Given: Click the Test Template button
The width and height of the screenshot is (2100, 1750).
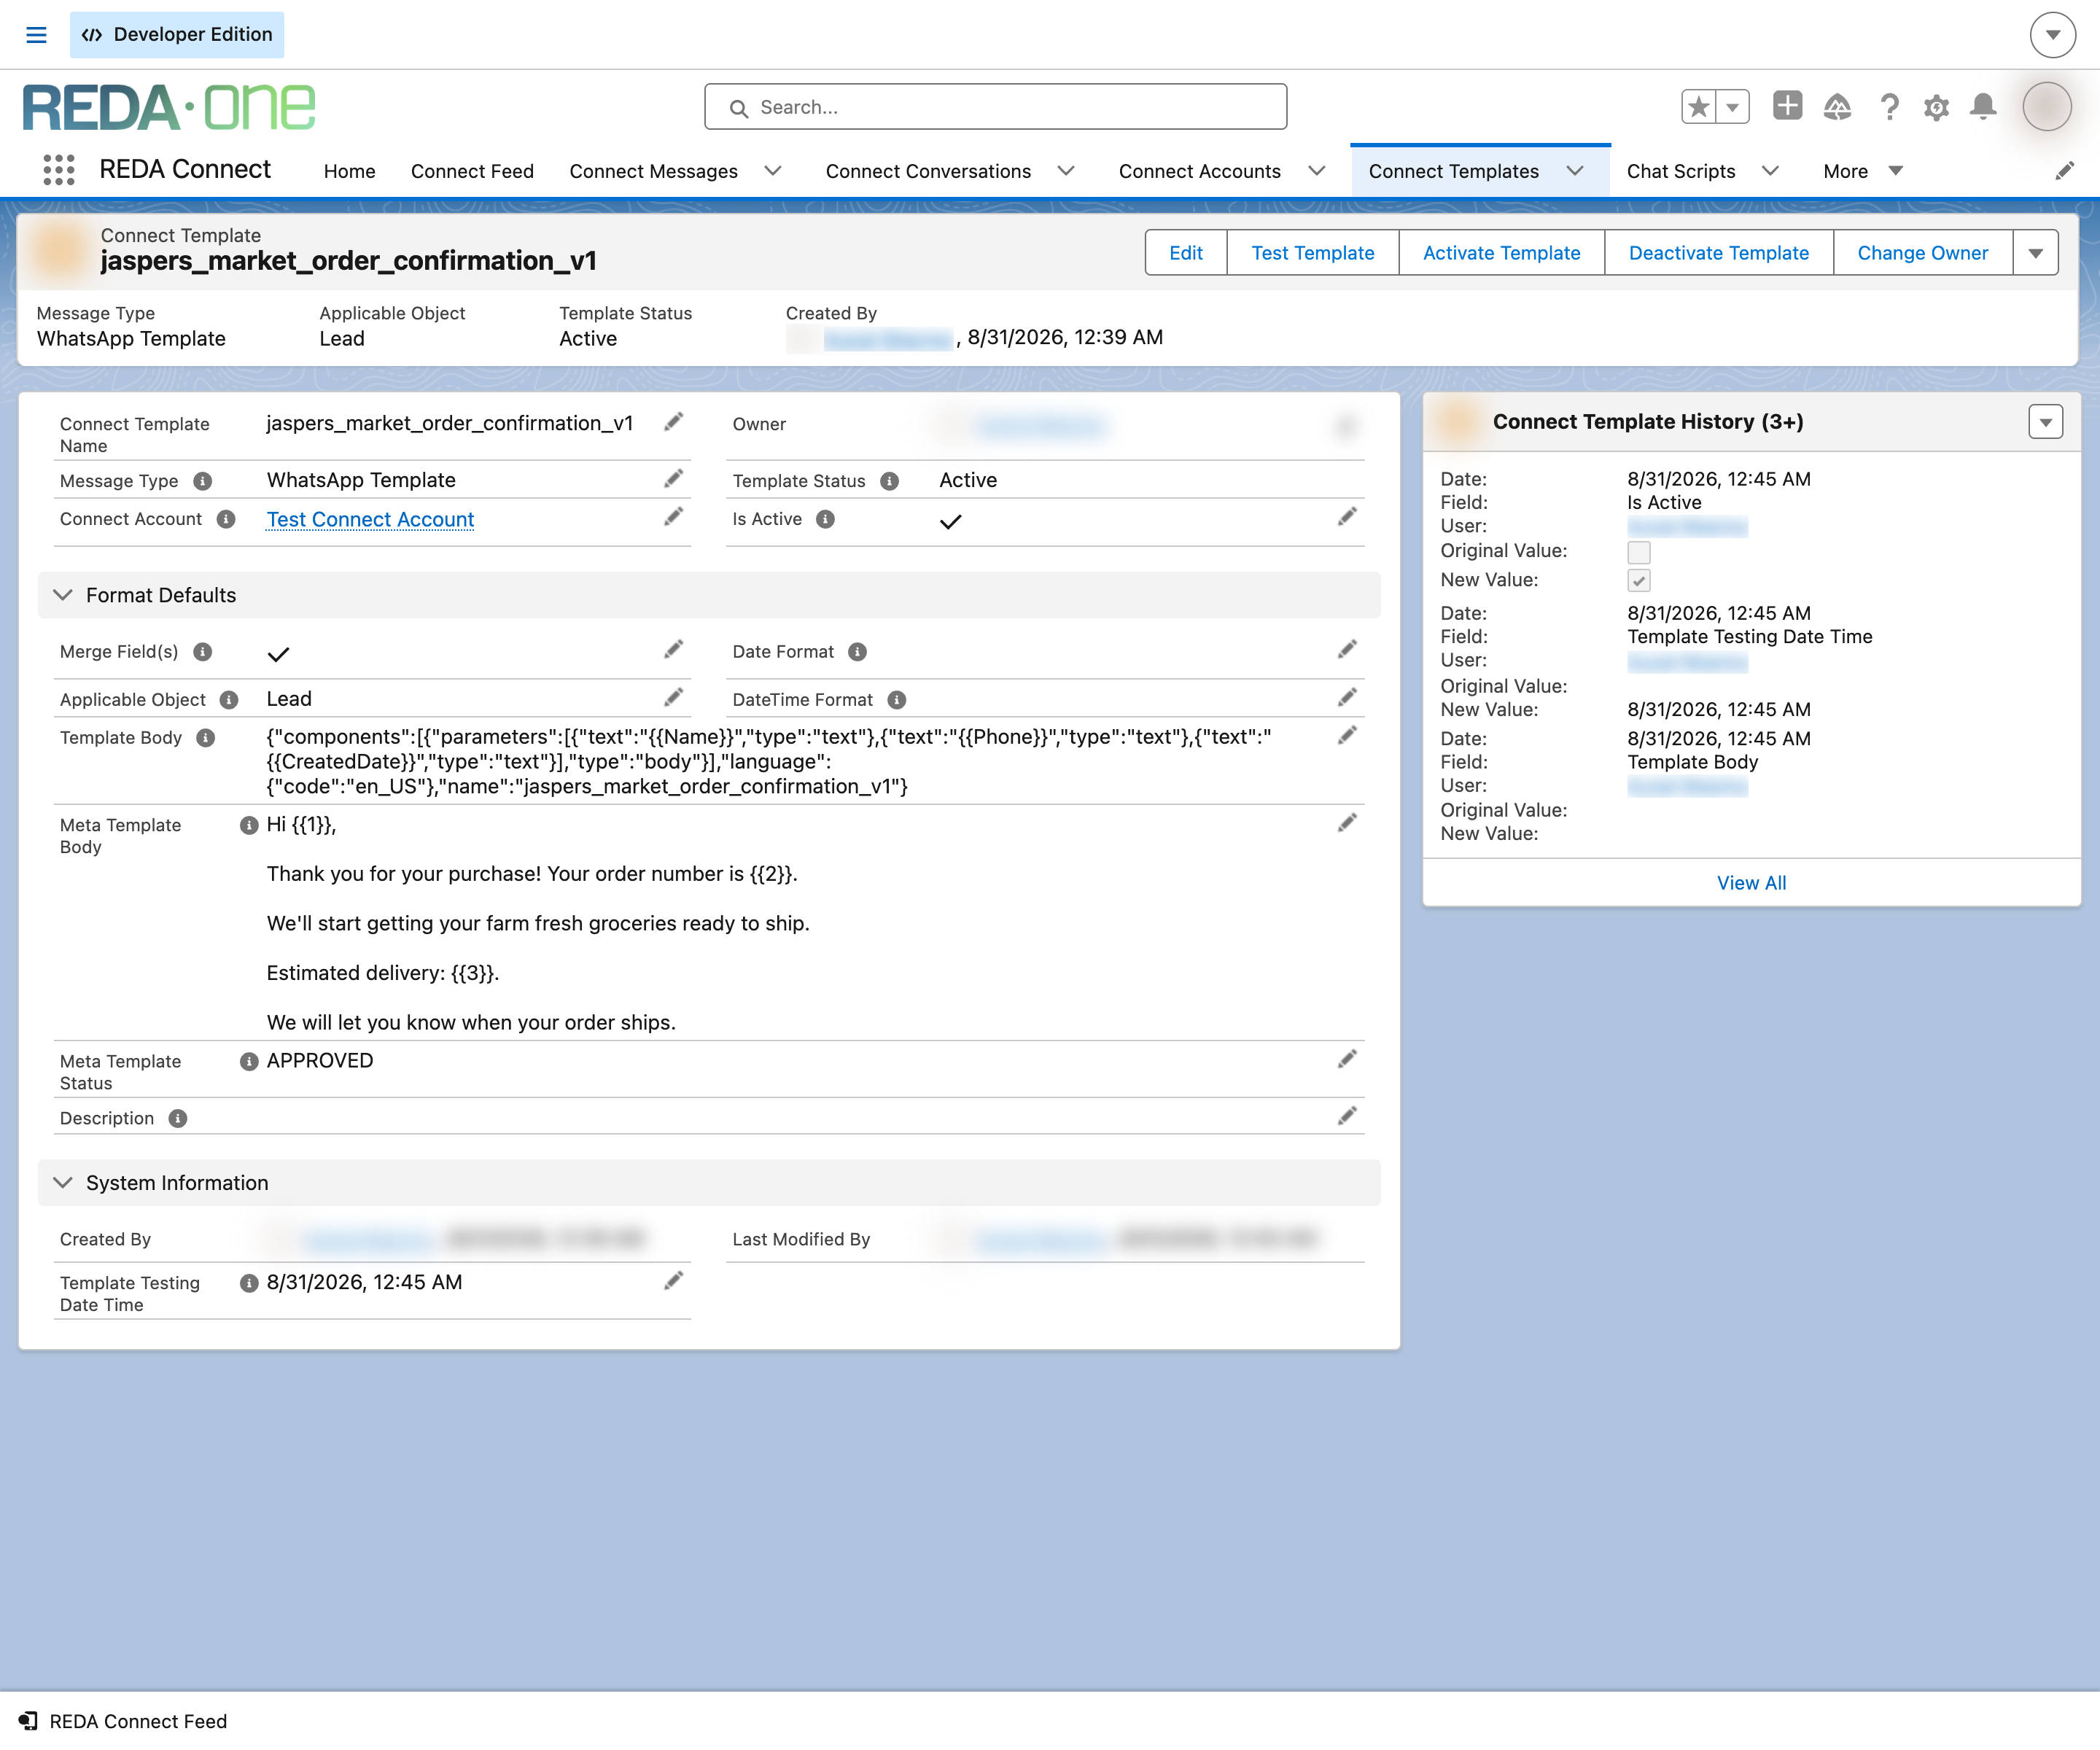Looking at the screenshot, I should click(x=1312, y=253).
